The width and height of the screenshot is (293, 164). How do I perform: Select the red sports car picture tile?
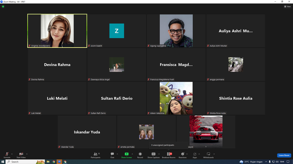[x=206, y=132]
